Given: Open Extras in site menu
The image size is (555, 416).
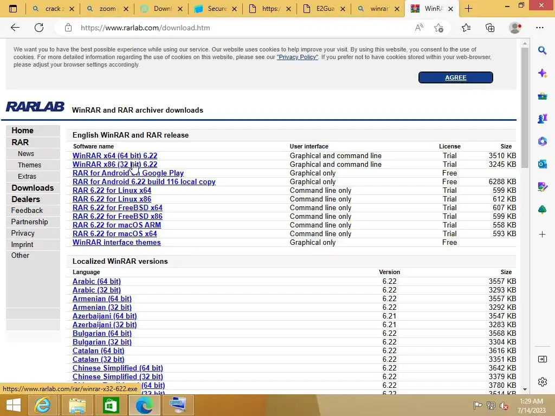Looking at the screenshot, I should [x=27, y=176].
